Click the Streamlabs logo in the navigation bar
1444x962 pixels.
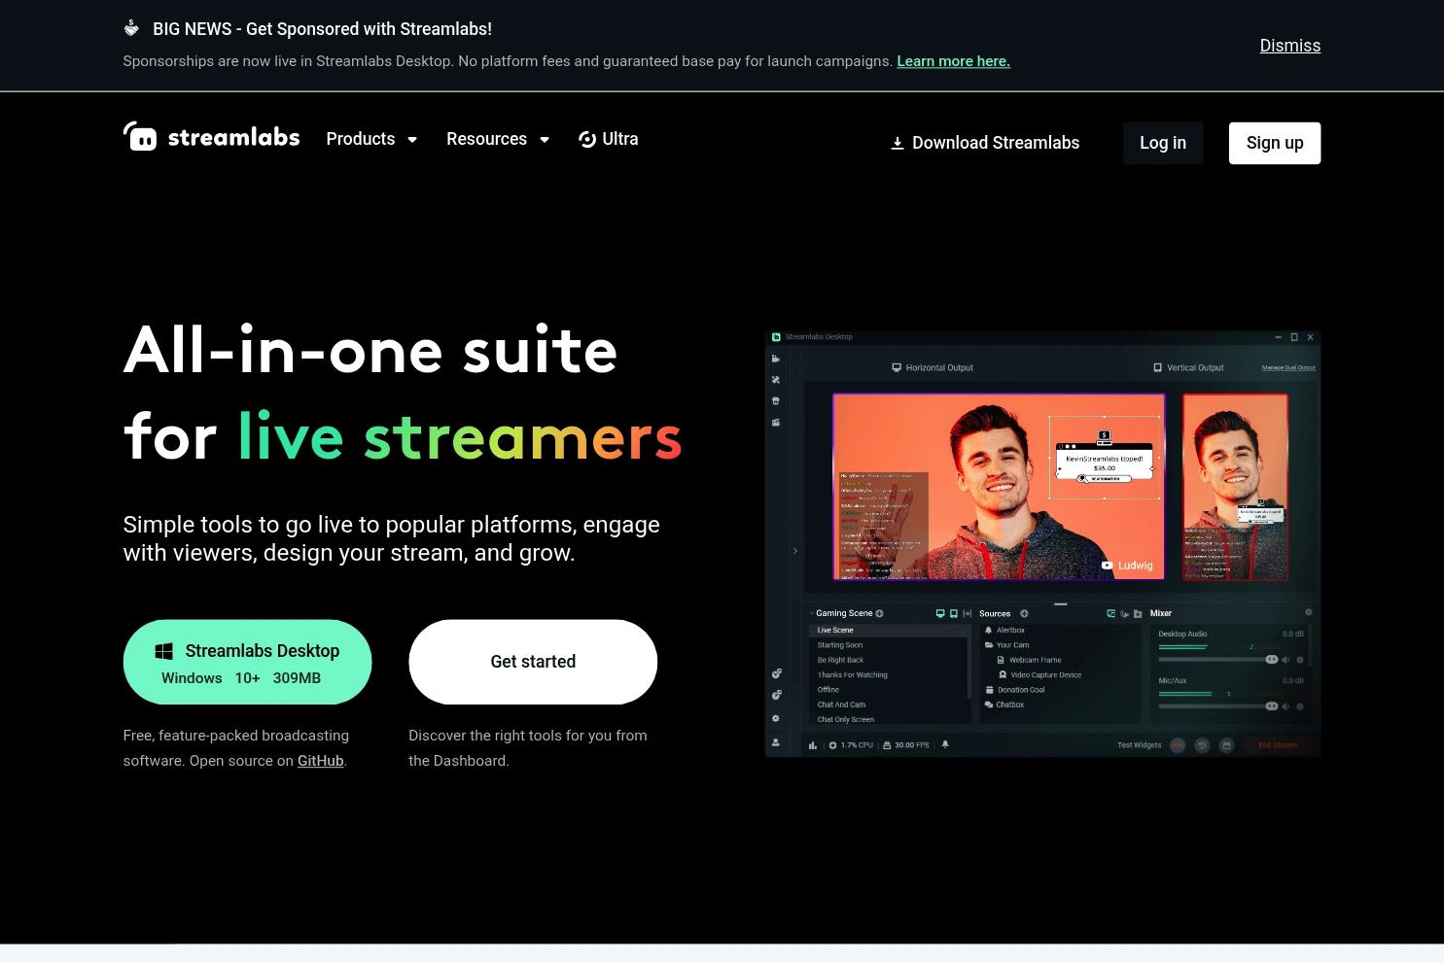pos(211,137)
